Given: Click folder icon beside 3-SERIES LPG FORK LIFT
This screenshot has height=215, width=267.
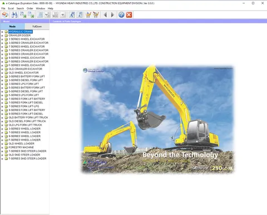Looking at the screenshot, I should point(6,84).
